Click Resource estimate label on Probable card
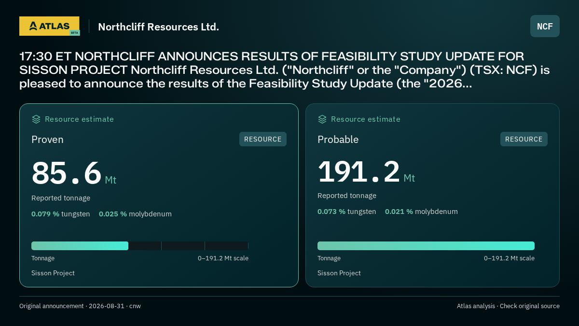Viewport: 579px width, 326px height. tap(366, 119)
